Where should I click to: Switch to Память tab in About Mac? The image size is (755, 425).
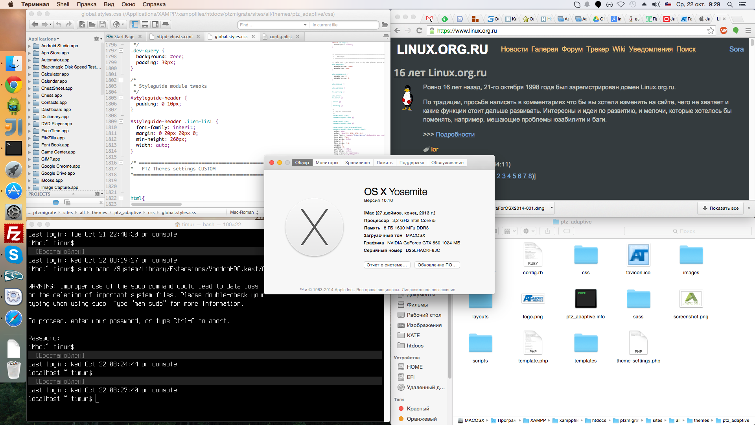[384, 163]
